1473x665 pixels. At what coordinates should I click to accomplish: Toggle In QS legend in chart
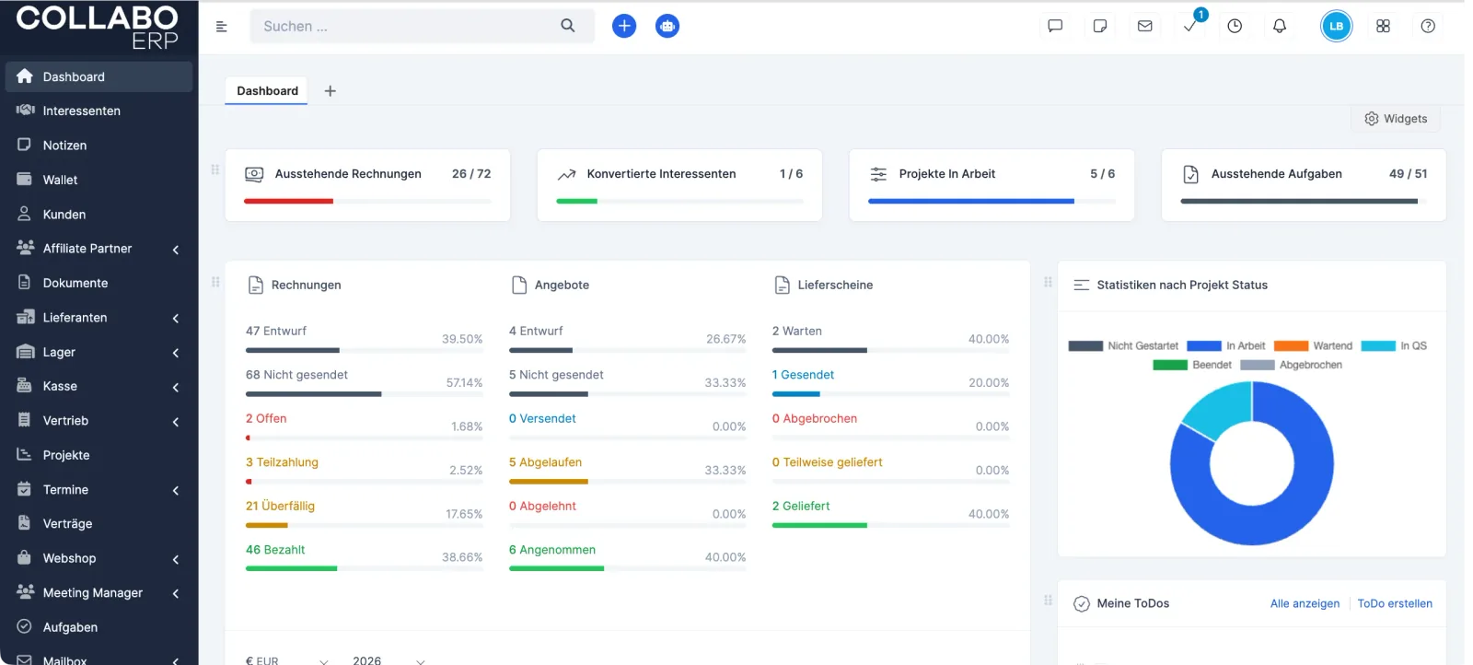[x=1394, y=346]
